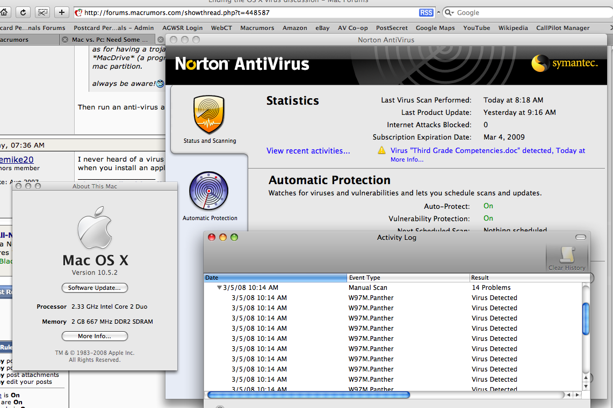613x408 pixels.
Task: Reload the page with the refresh icon
Action: tap(23, 12)
